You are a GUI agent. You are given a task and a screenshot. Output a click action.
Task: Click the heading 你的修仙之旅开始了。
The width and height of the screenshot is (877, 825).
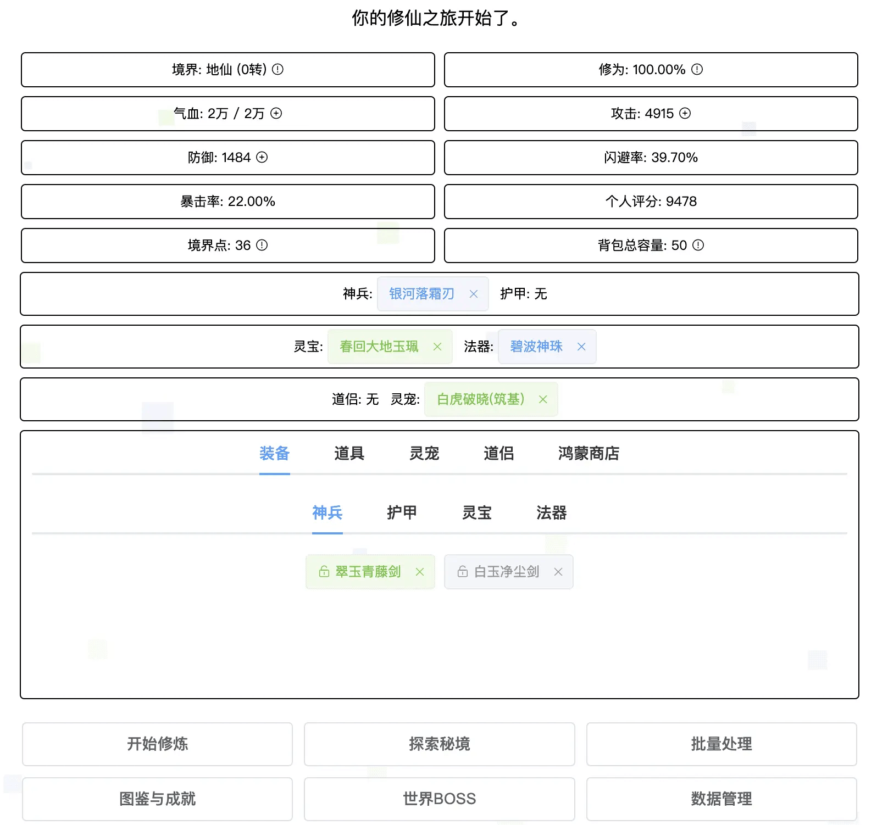[x=437, y=18]
